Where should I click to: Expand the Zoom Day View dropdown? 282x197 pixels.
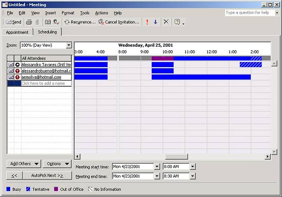click(x=69, y=45)
